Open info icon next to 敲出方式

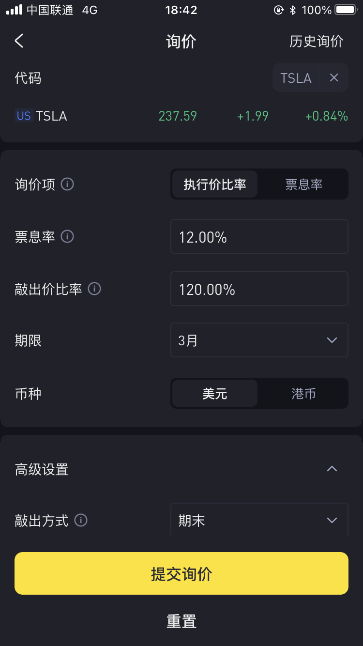pos(81,521)
